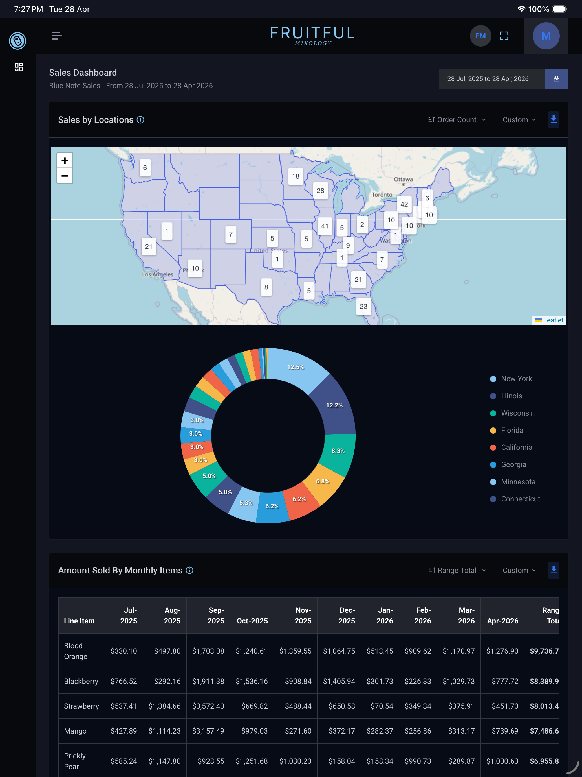Open Order Count sort dropdown
582x777 pixels.
[x=457, y=120]
